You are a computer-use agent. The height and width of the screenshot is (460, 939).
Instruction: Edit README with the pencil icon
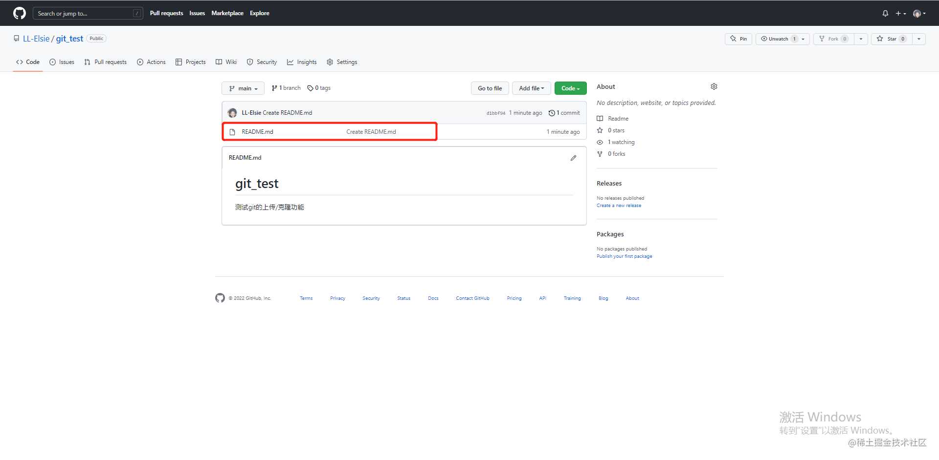coord(573,158)
